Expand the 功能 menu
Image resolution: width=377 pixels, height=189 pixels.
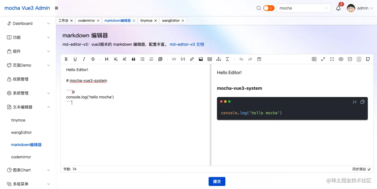coord(28,37)
